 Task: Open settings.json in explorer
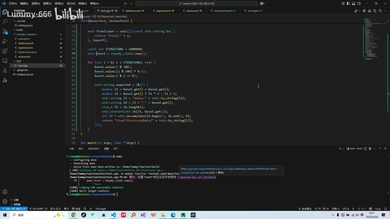point(25,26)
